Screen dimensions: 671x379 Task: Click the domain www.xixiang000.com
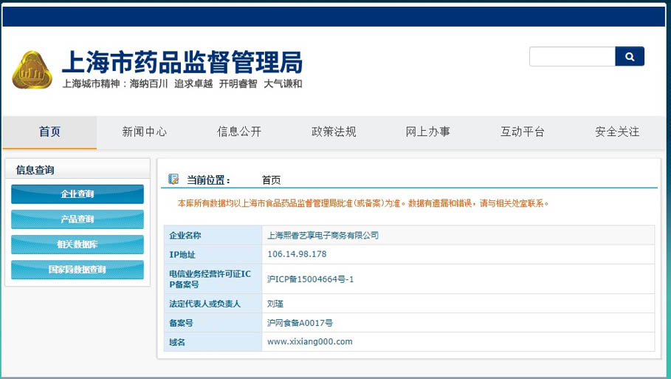click(309, 341)
